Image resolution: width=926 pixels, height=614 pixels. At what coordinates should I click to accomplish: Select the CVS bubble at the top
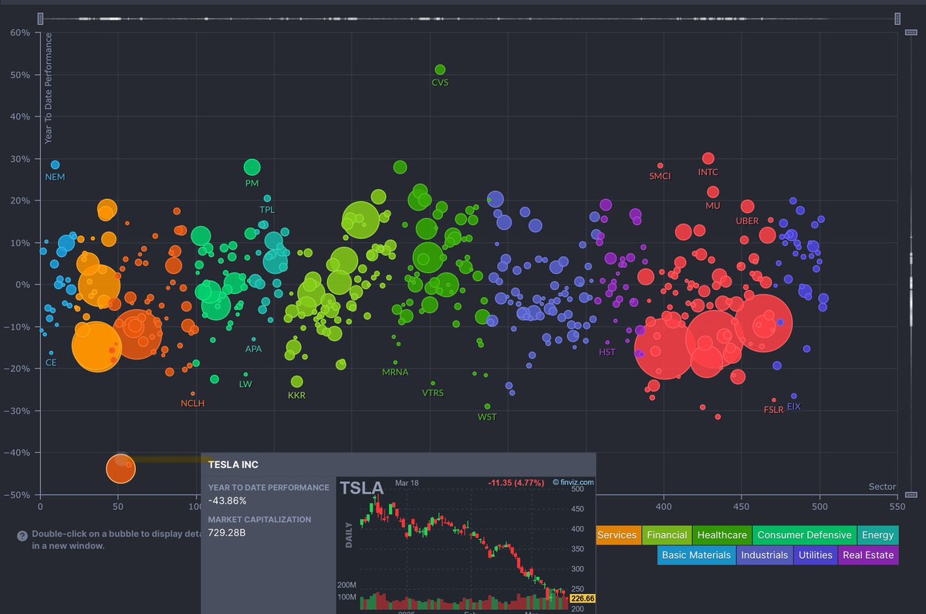(440, 69)
